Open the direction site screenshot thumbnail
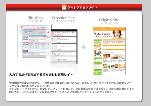 (64, 46)
